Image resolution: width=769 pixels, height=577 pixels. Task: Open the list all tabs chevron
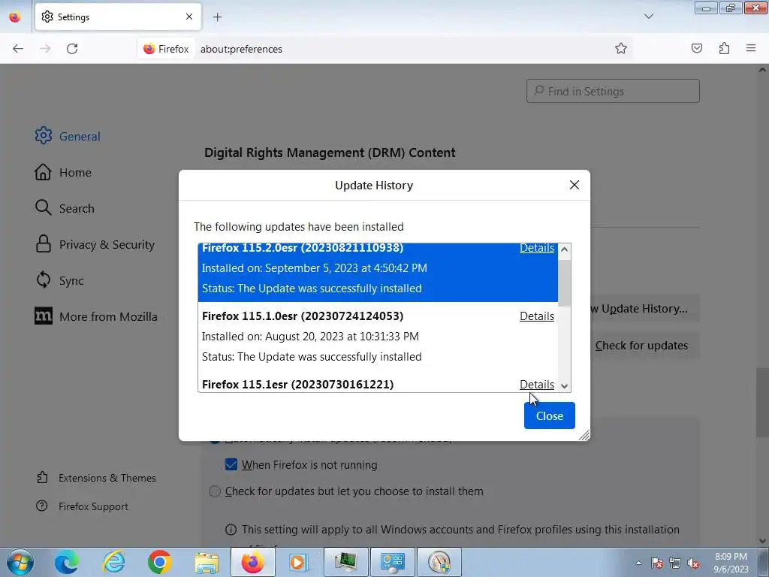coord(648,17)
